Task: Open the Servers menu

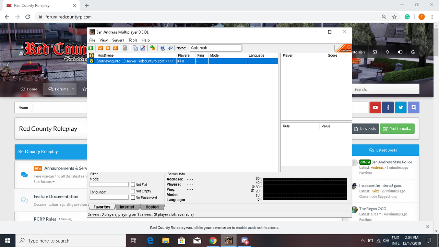Action: (118, 40)
